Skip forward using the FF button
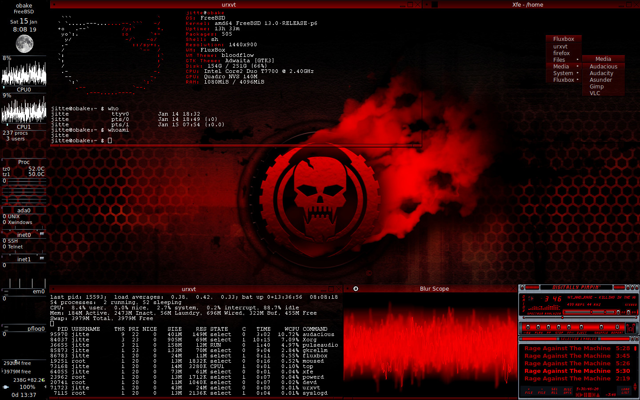This screenshot has height=400, width=640. click(569, 327)
